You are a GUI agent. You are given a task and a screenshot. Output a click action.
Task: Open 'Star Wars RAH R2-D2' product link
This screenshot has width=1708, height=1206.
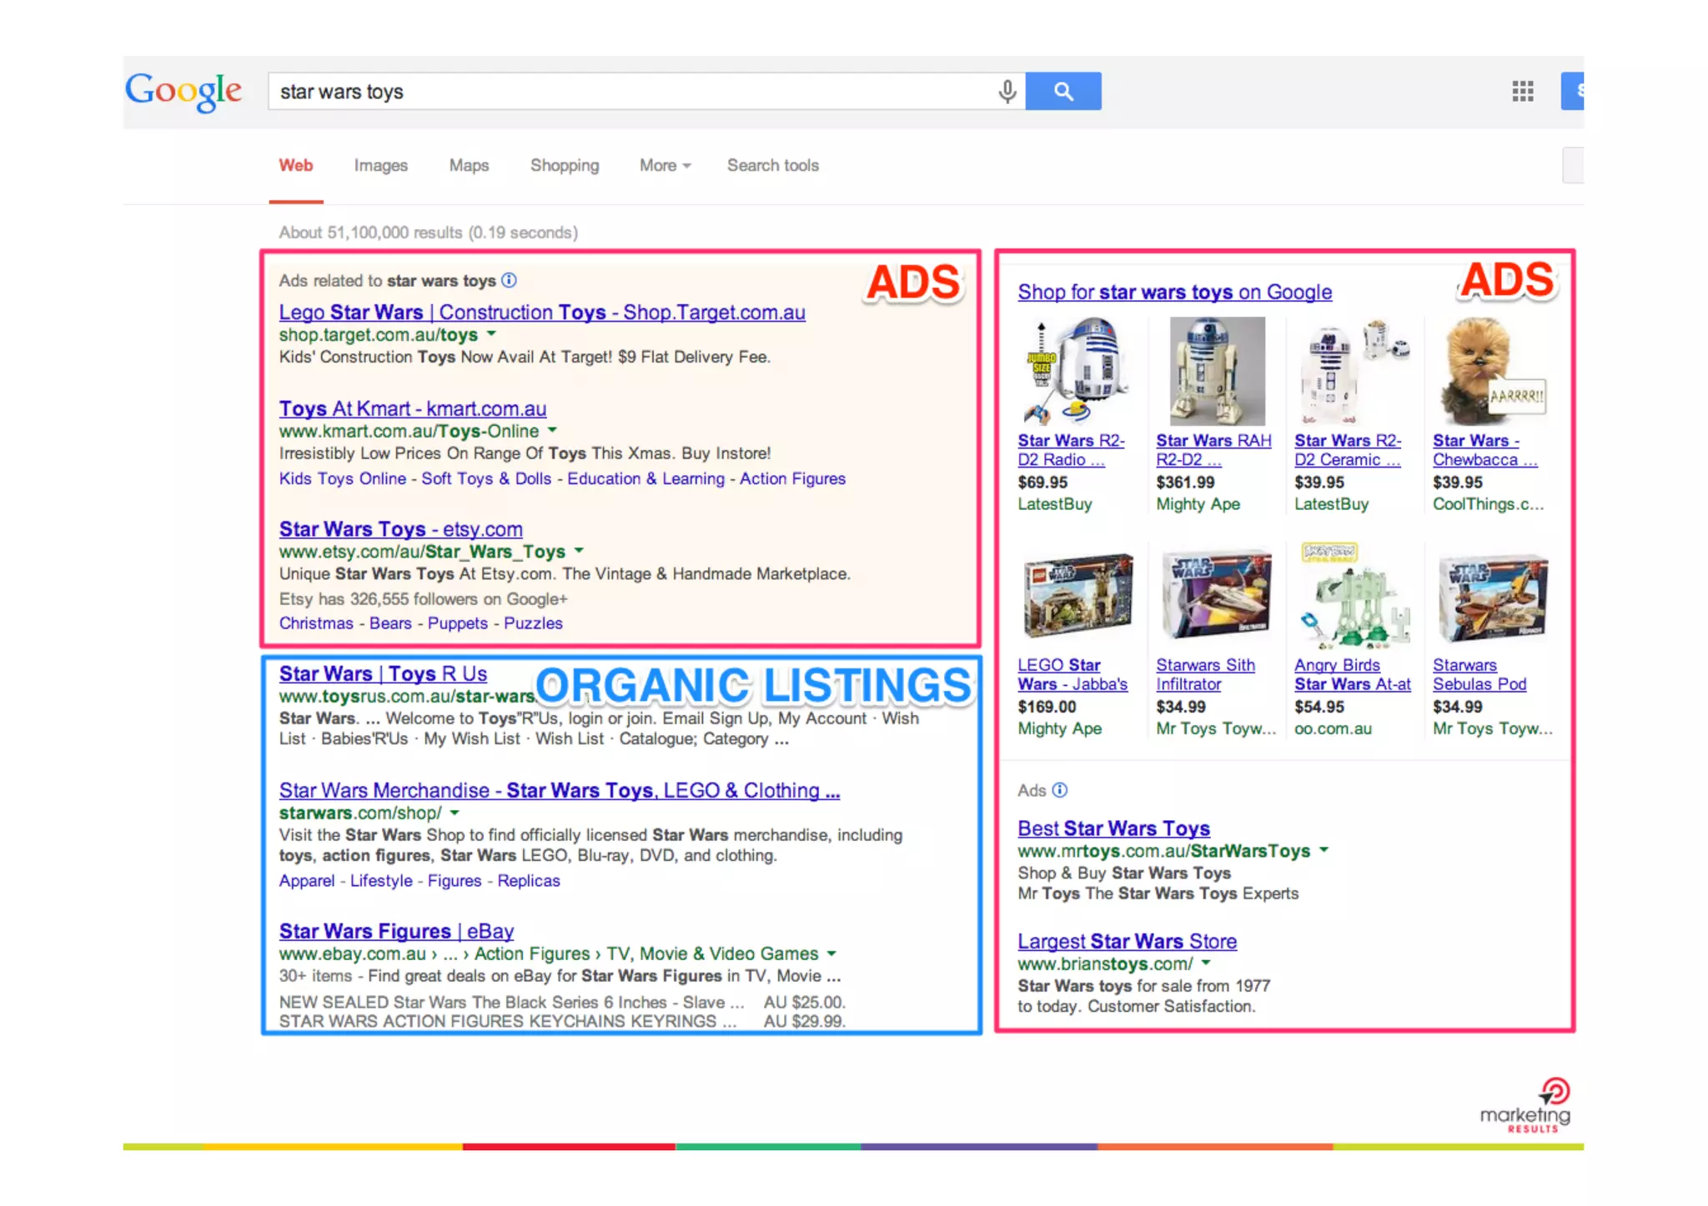1213,450
